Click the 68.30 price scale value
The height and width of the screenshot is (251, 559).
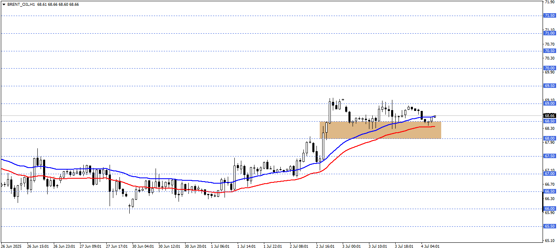550,128
